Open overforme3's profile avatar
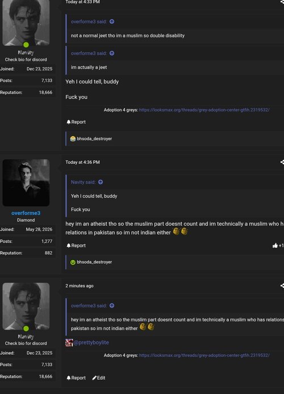 26,183
